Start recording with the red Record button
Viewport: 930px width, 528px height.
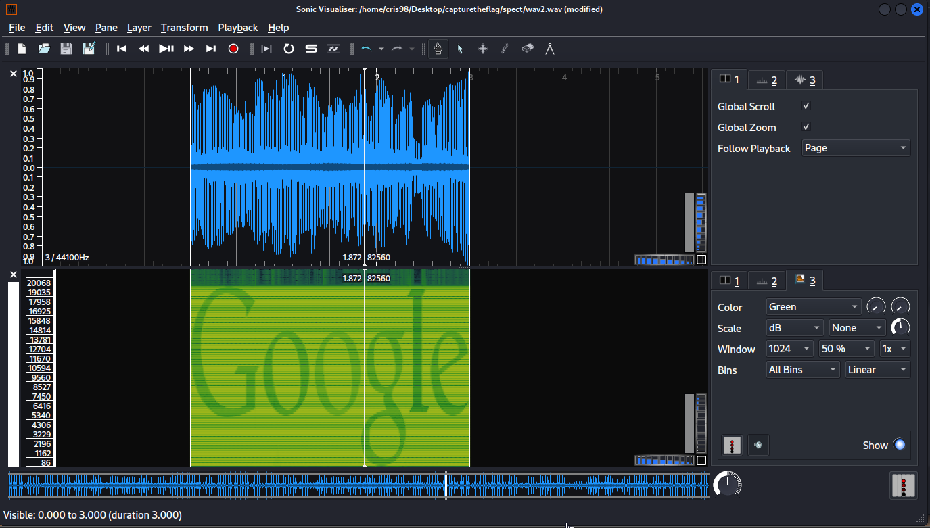pos(233,49)
